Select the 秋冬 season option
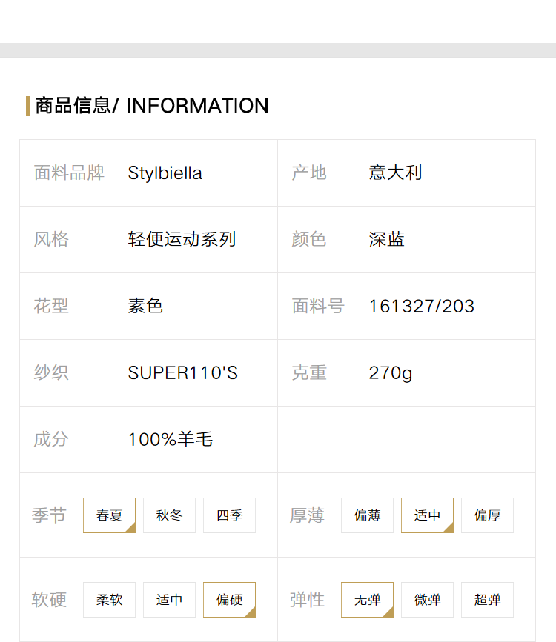 (169, 515)
